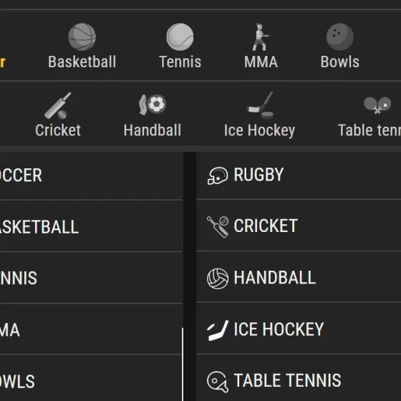Select the TENNIS row in left column
The image size is (401, 401).
pos(91,278)
